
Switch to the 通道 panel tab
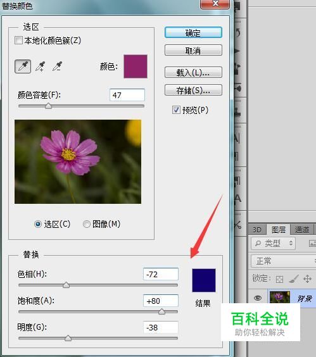pyautogui.click(x=302, y=229)
